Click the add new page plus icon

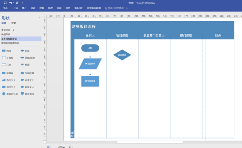[x=71, y=147]
